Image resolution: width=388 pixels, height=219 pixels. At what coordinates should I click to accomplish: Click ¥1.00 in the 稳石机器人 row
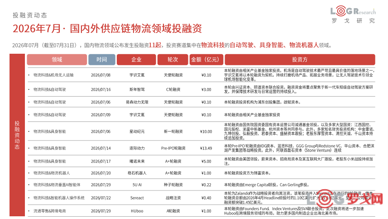click(206, 173)
